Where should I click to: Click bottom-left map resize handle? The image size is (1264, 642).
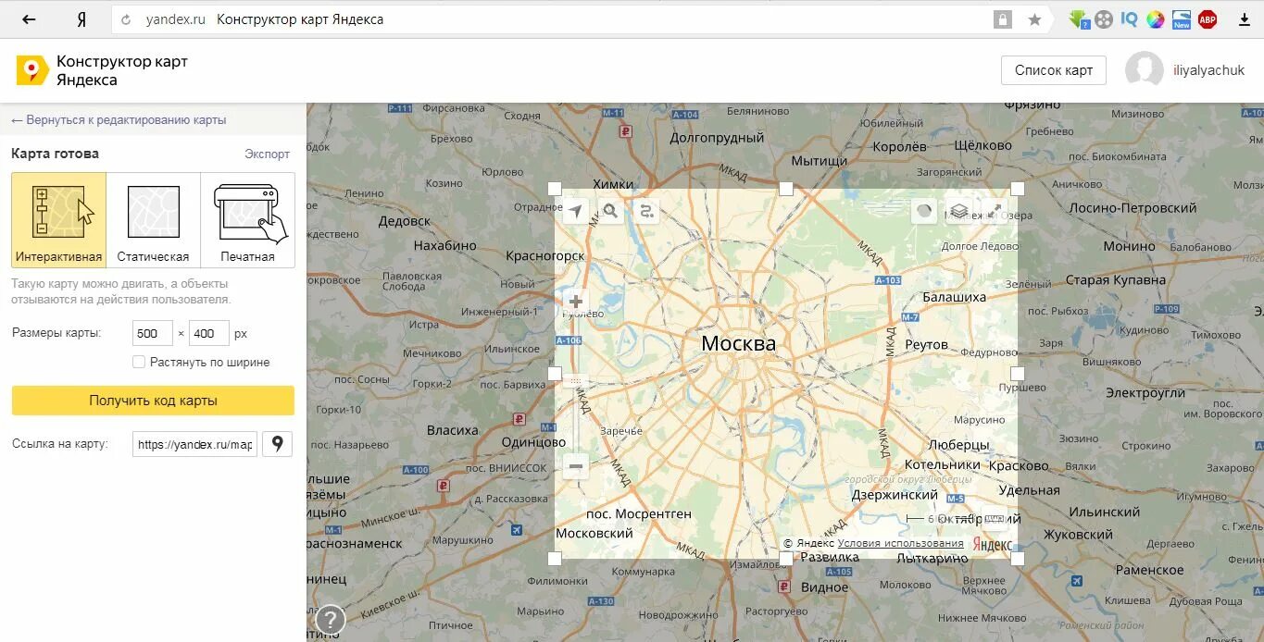pyautogui.click(x=555, y=559)
